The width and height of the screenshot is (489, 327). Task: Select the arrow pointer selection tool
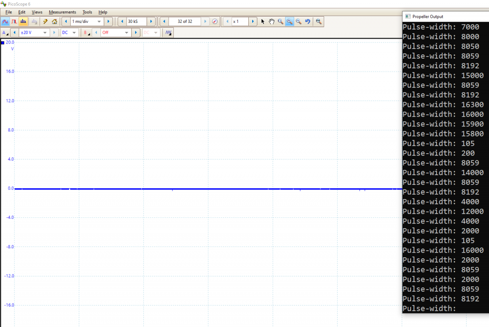tap(263, 21)
